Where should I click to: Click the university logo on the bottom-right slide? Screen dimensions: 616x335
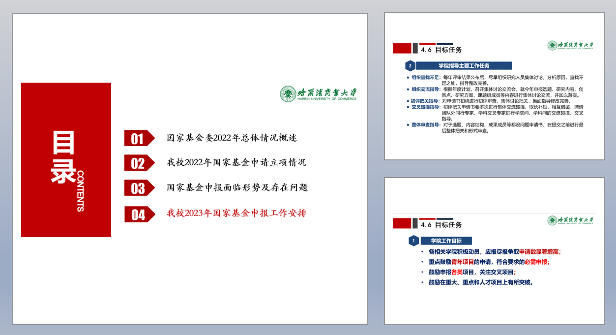[570, 220]
